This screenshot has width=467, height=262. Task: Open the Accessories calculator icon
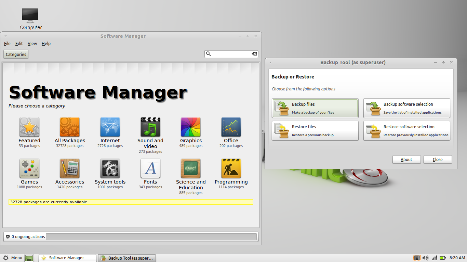(x=70, y=169)
